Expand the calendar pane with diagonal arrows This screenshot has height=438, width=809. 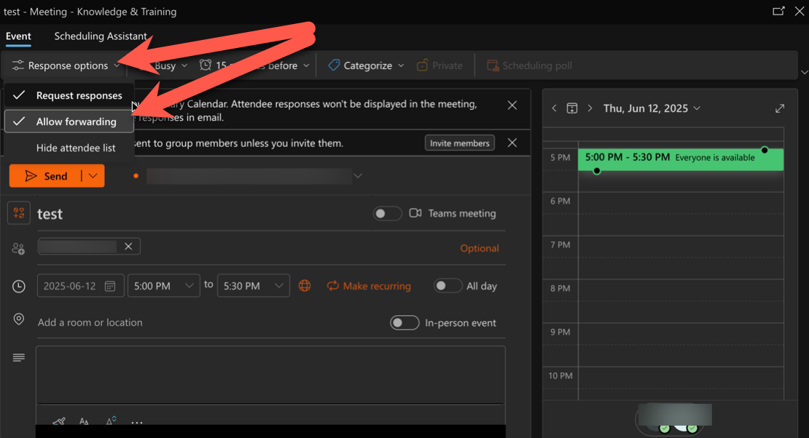[x=780, y=108]
